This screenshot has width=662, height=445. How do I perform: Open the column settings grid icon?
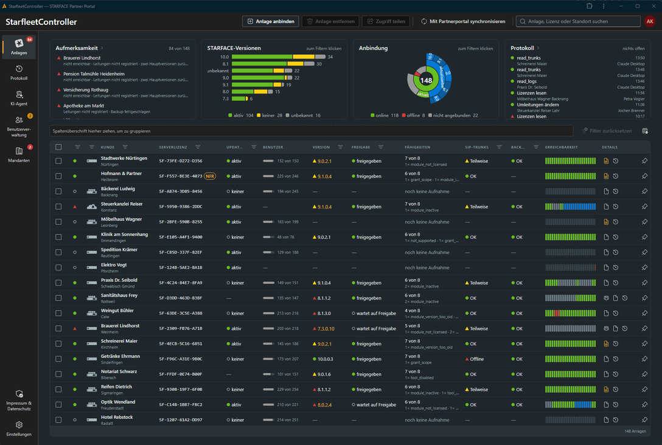(645, 131)
